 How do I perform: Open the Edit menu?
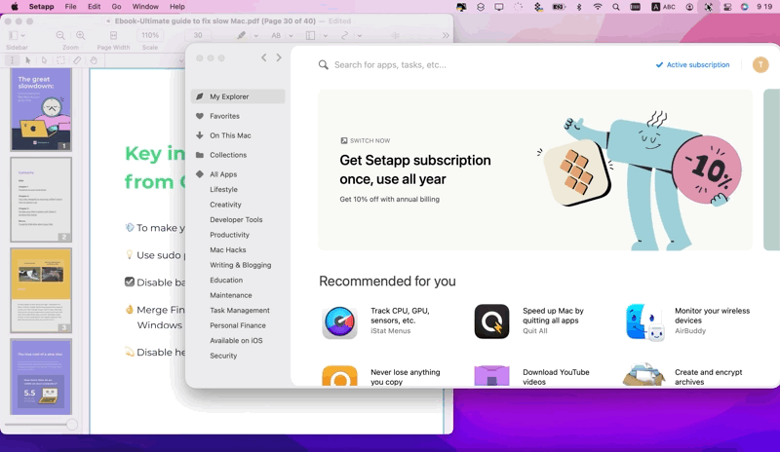coord(94,7)
